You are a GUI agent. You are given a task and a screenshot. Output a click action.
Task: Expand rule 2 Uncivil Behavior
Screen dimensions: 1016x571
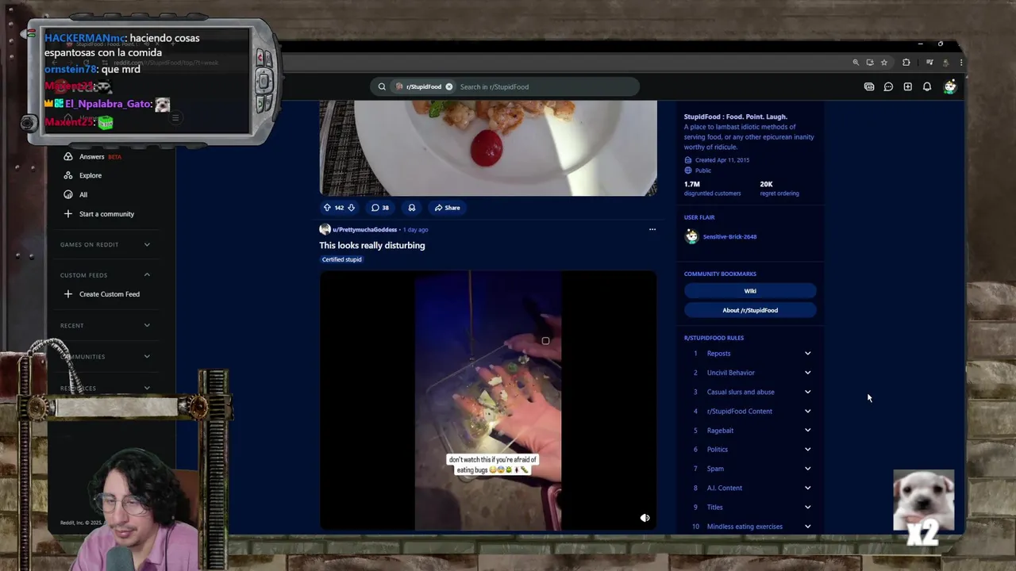click(807, 373)
